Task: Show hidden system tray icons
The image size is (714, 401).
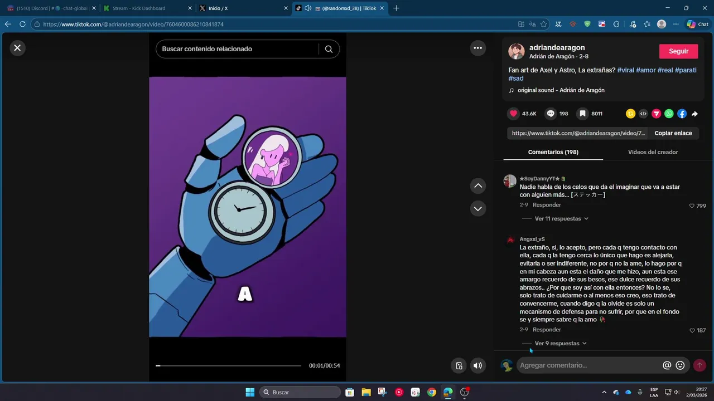Action: pyautogui.click(x=604, y=392)
